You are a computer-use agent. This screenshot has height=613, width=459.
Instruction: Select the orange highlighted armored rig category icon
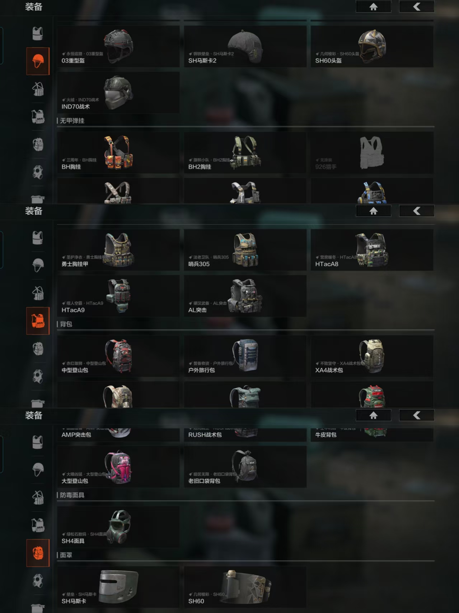38,321
